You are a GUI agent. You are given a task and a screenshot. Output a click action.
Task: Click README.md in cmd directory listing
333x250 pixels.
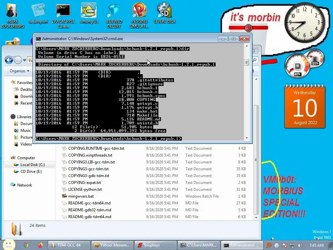pos(149,119)
